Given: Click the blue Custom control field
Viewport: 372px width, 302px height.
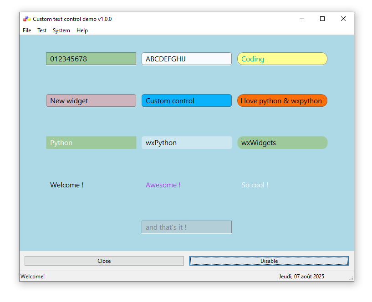Looking at the screenshot, I should pyautogui.click(x=187, y=101).
